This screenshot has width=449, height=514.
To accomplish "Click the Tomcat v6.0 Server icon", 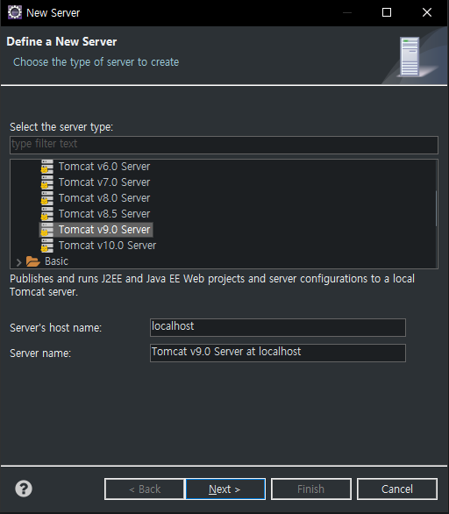I will (x=46, y=167).
